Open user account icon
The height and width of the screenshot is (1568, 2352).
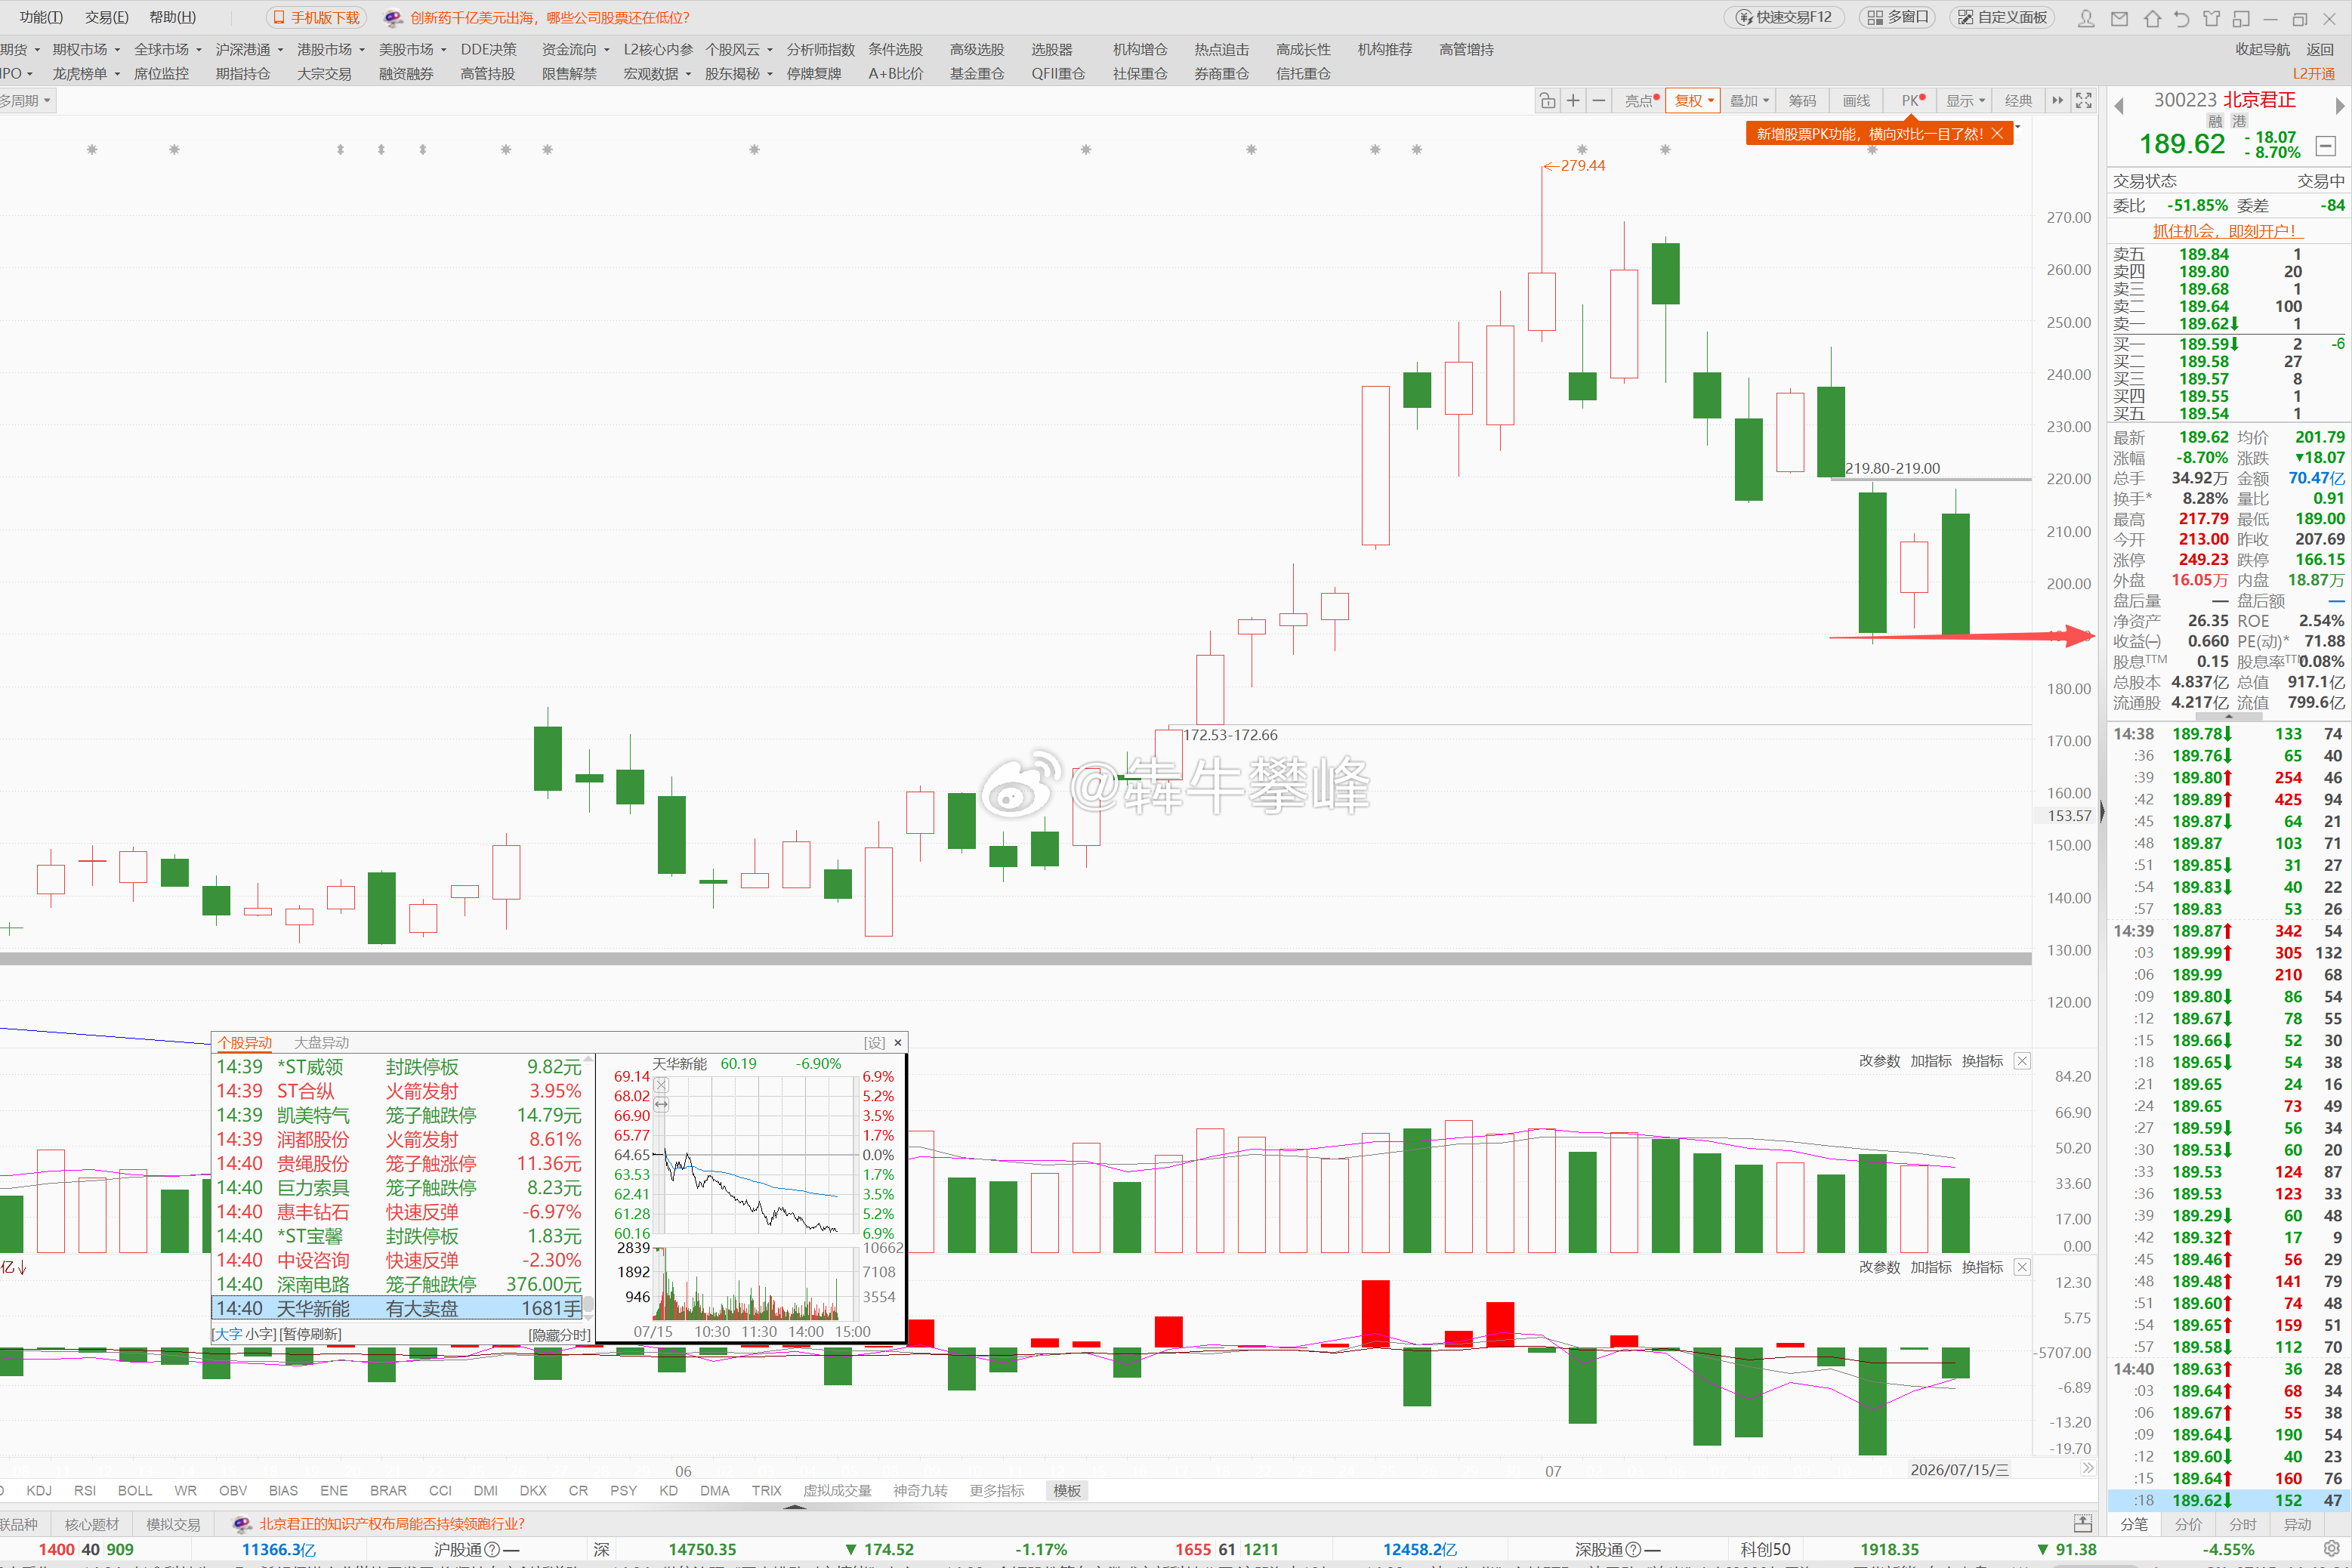tap(2086, 18)
